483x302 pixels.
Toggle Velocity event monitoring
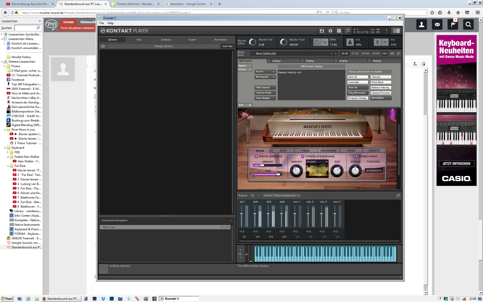[381, 77]
